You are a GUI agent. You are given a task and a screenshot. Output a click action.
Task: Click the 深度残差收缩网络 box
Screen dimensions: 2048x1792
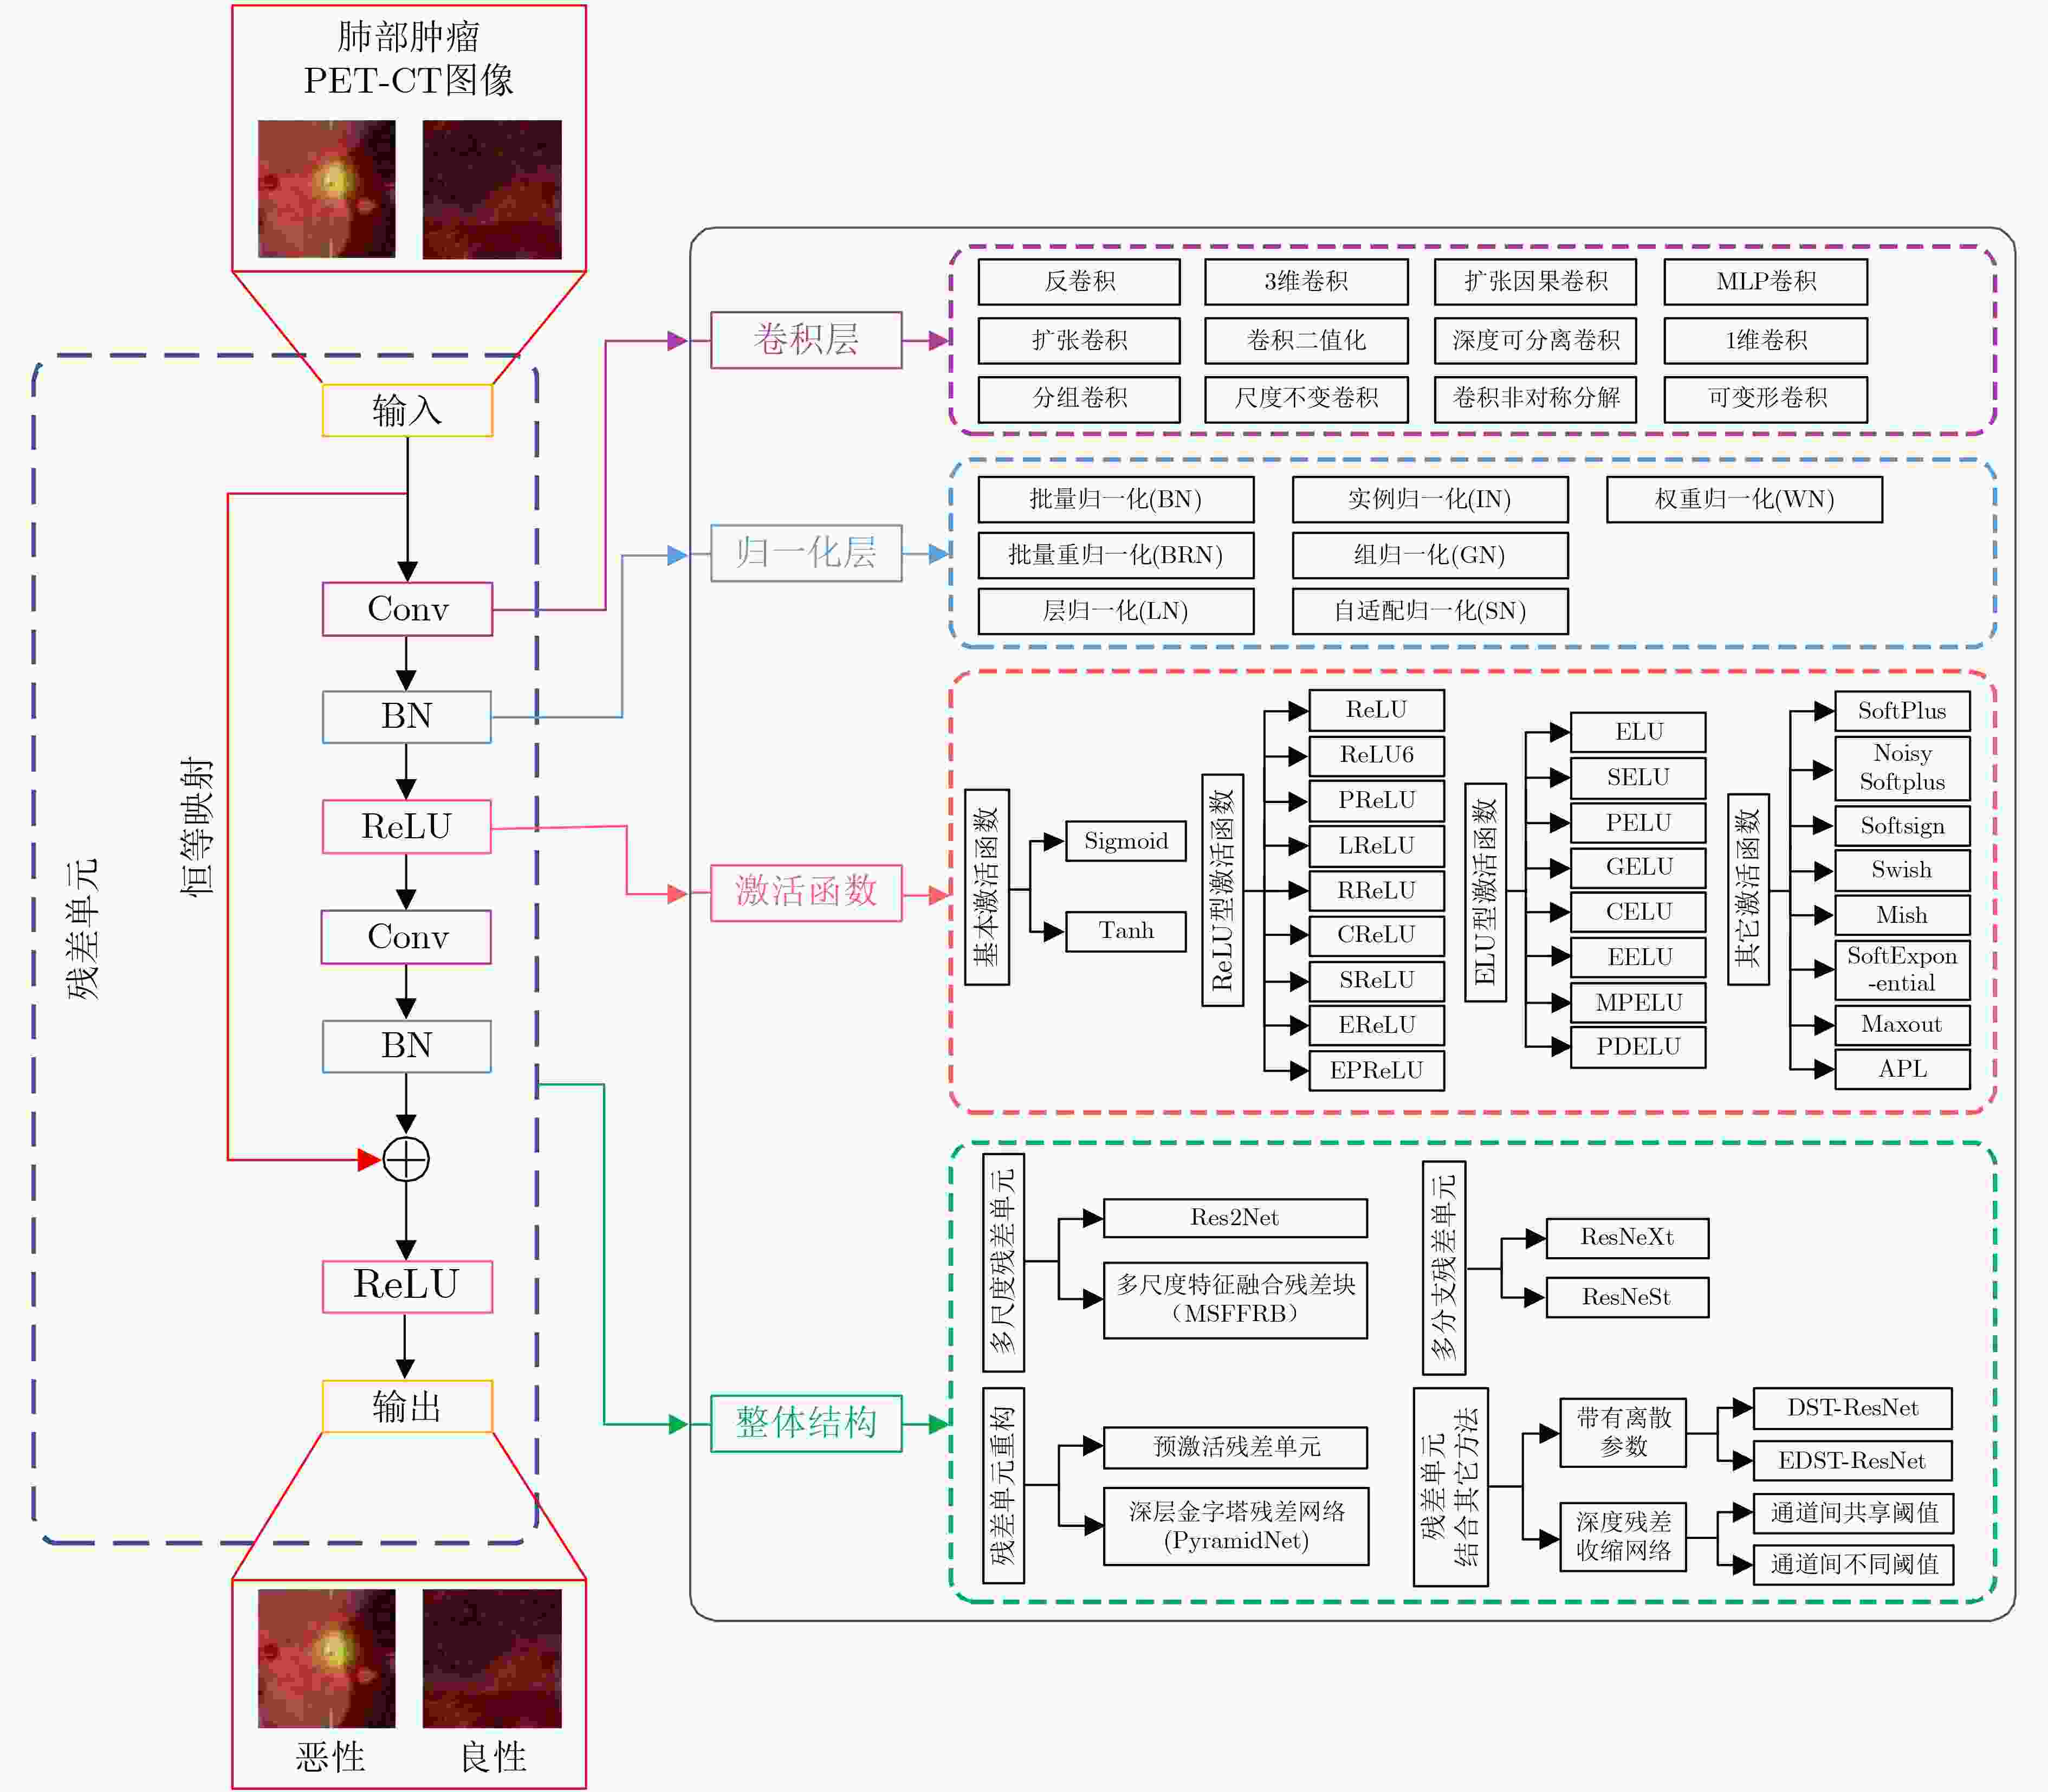pyautogui.click(x=1623, y=1537)
